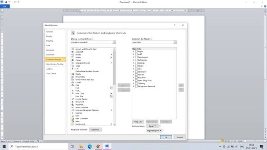The height and width of the screenshot is (150, 267).
Task: Click the Word Options help question mark
Action: click(175, 25)
